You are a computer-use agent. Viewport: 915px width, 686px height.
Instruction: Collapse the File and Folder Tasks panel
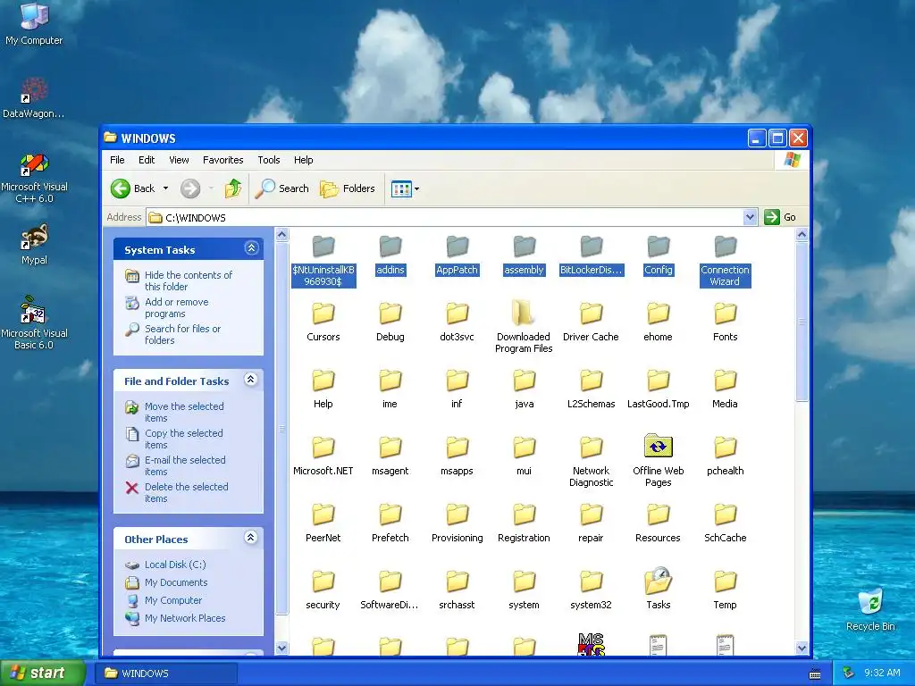pos(251,380)
